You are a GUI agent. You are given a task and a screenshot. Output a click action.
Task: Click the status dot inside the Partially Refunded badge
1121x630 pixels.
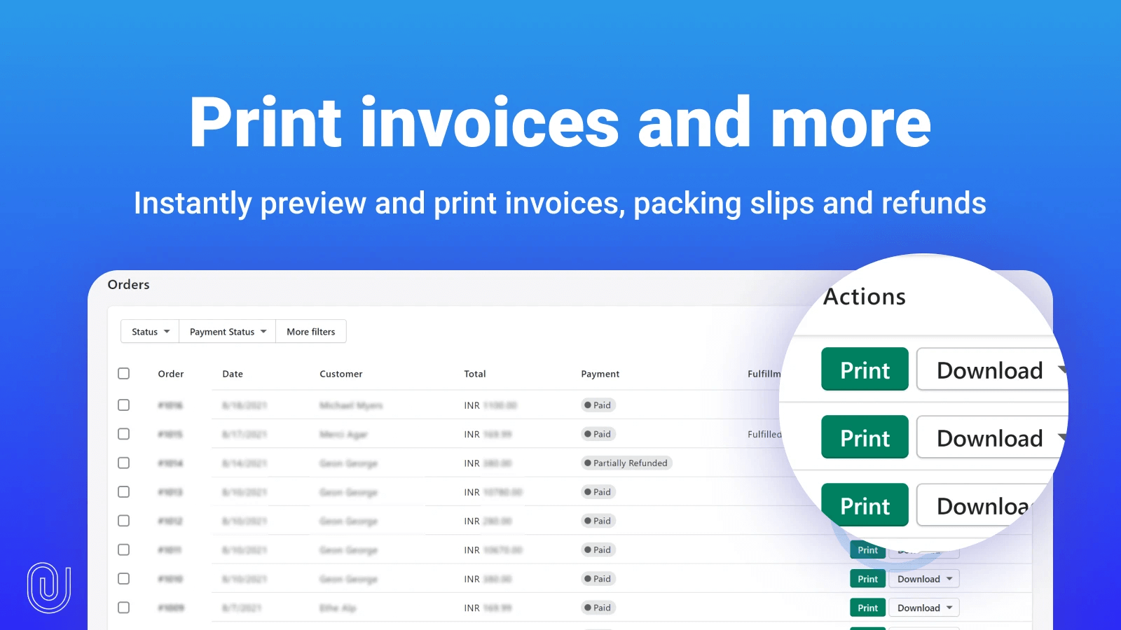click(587, 463)
